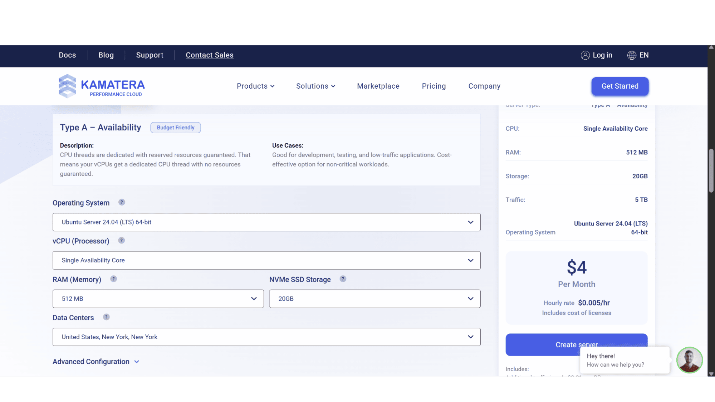Open the Operating System dropdown
This screenshot has height=402, width=715.
click(x=266, y=222)
